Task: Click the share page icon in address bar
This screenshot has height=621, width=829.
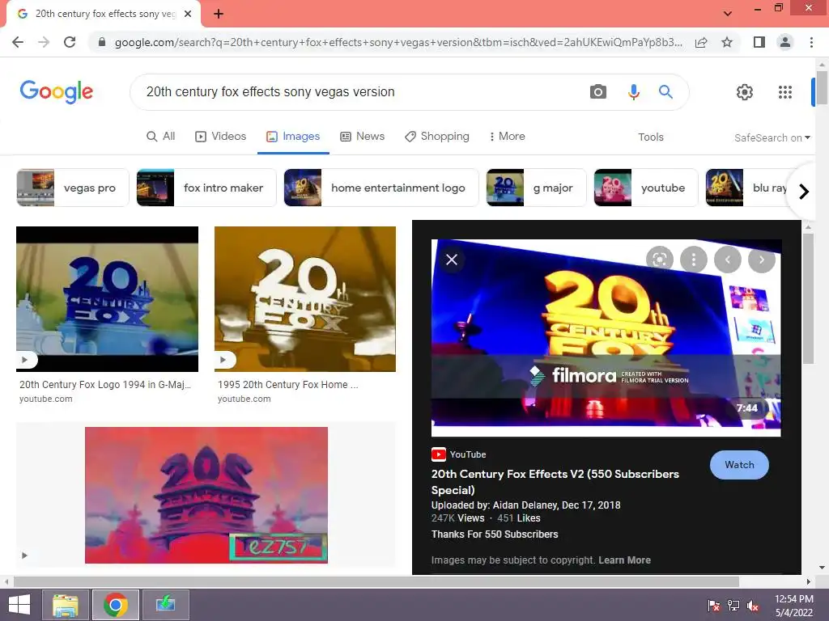Action: click(701, 42)
